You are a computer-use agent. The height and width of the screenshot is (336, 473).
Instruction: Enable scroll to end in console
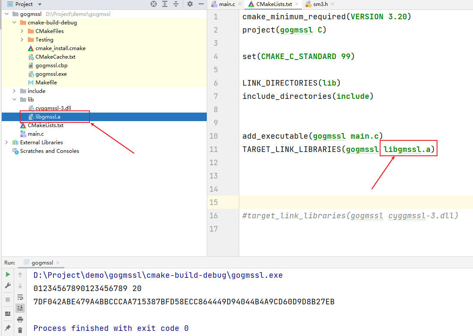[x=20, y=308]
